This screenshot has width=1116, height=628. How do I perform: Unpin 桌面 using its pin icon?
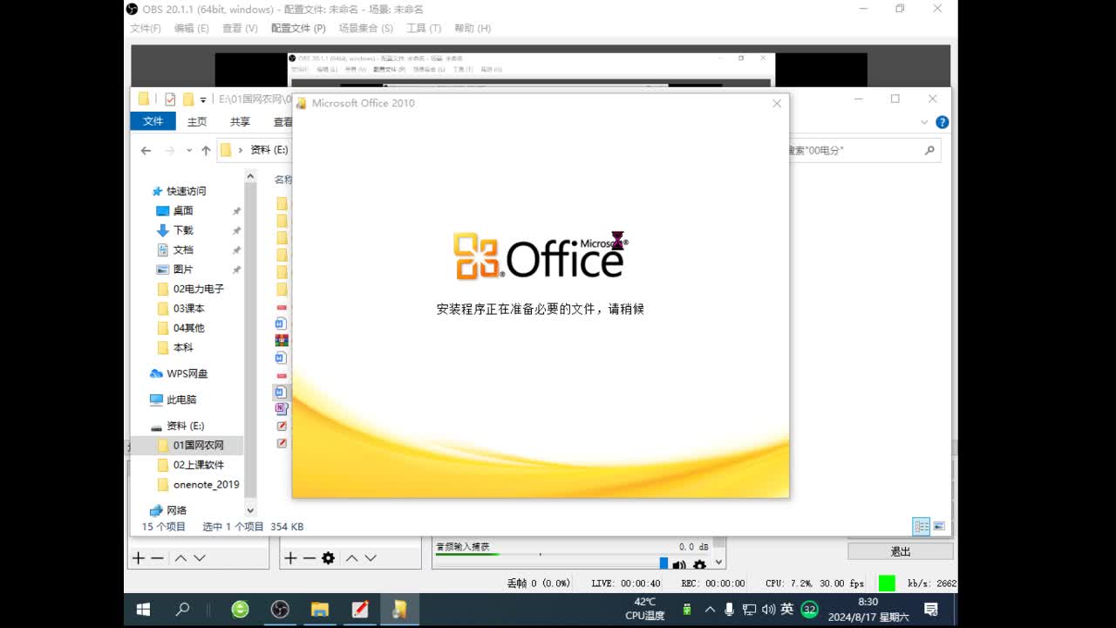[x=236, y=211]
